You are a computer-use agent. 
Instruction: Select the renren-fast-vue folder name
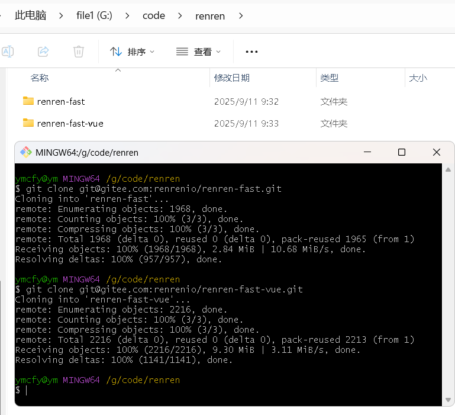[70, 123]
